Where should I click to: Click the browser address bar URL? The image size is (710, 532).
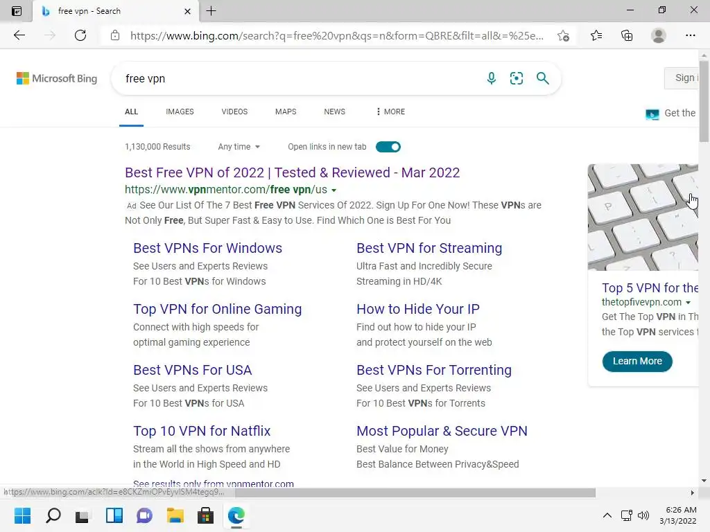coord(336,36)
